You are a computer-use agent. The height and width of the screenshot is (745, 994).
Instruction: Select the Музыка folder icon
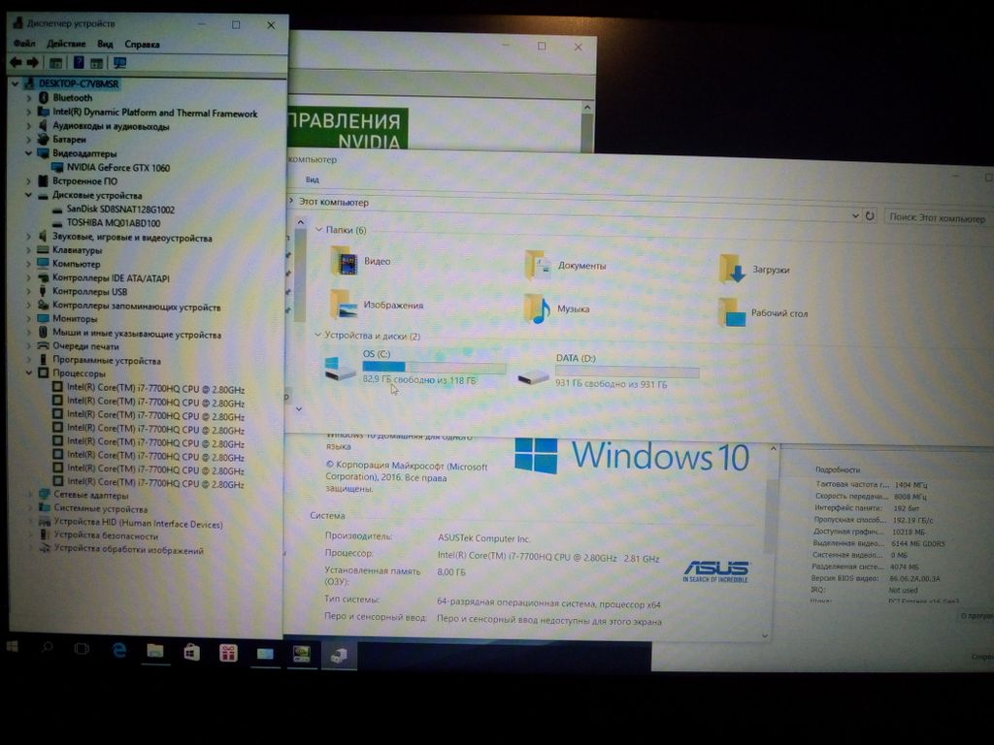tap(538, 308)
